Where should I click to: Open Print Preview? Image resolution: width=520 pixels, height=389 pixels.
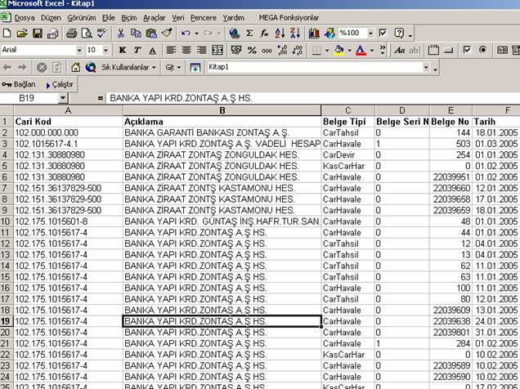point(87,34)
